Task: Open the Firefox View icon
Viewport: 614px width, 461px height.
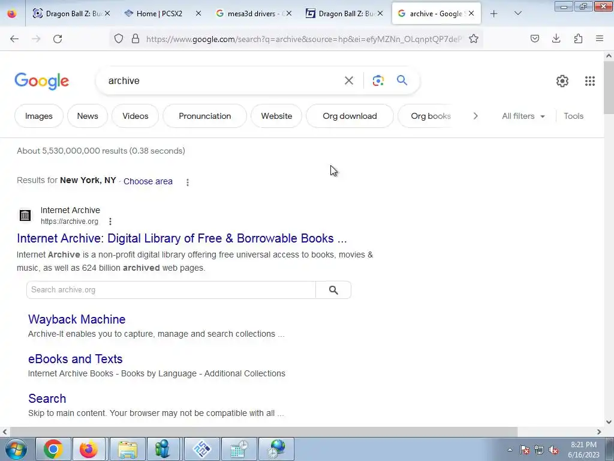Action: [12, 14]
